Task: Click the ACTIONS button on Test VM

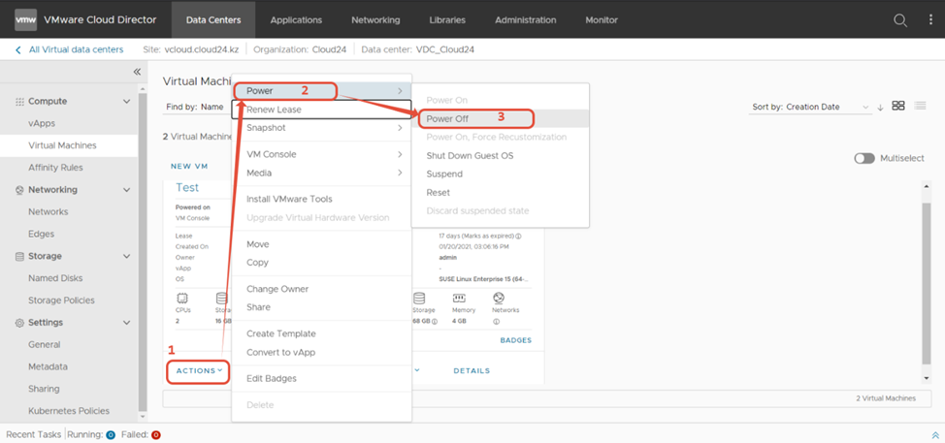Action: 199,370
